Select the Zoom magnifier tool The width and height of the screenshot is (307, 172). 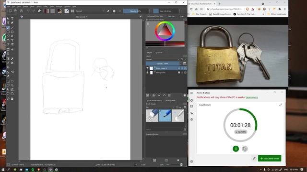[x=8, y=99]
